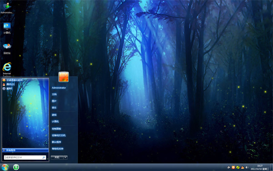Select the Administrator desktop icon
This screenshot has height=171, width=273.
click(7, 8)
